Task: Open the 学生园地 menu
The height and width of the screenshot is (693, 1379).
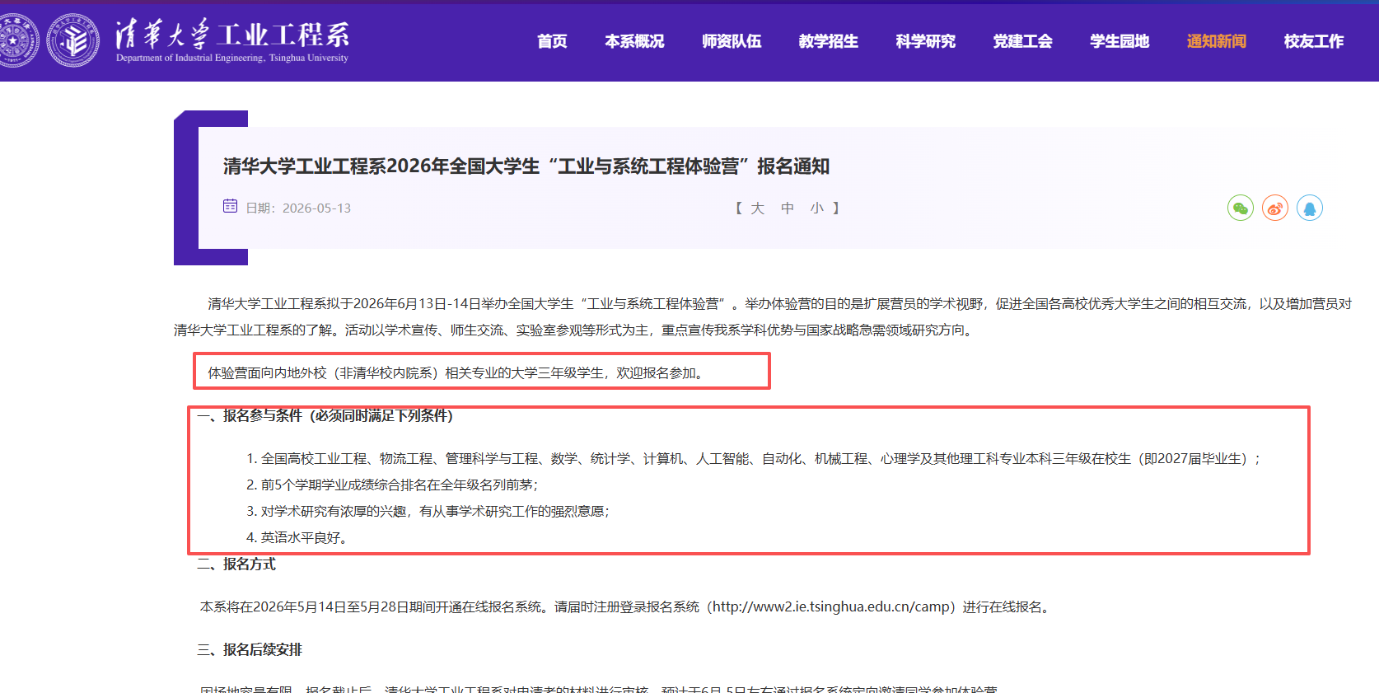Action: (1120, 41)
